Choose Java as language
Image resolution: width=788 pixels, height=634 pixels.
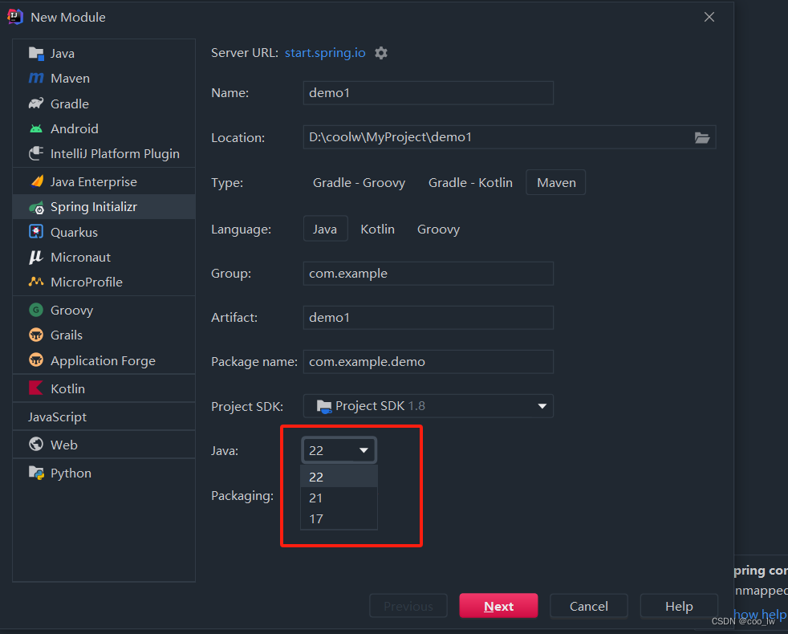[x=325, y=230]
